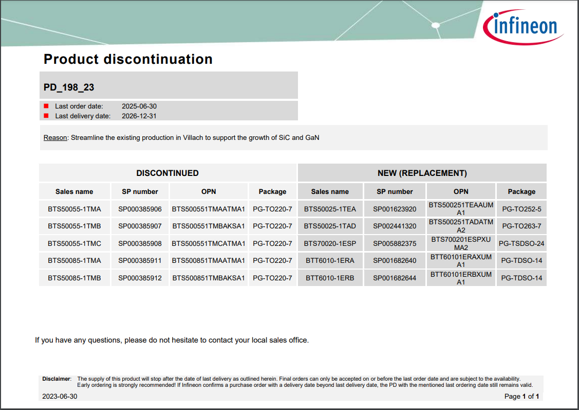Viewport: 579px width, 410px height.
Task: Click SP number SP000385912
Action: pos(140,278)
